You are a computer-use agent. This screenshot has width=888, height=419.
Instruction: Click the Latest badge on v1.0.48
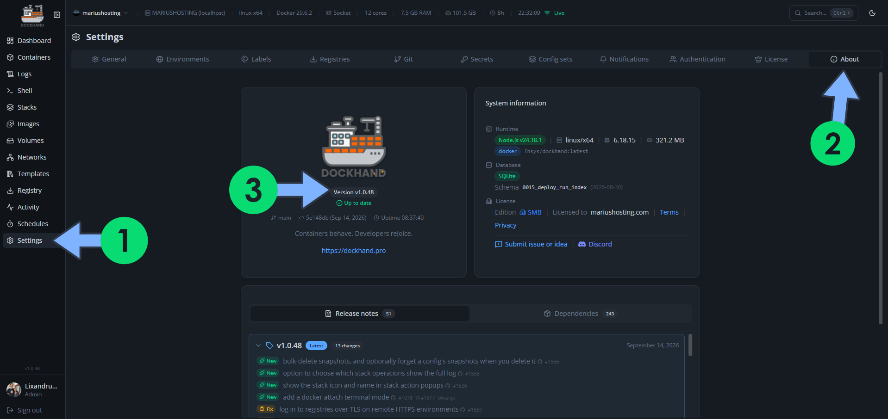tap(316, 346)
